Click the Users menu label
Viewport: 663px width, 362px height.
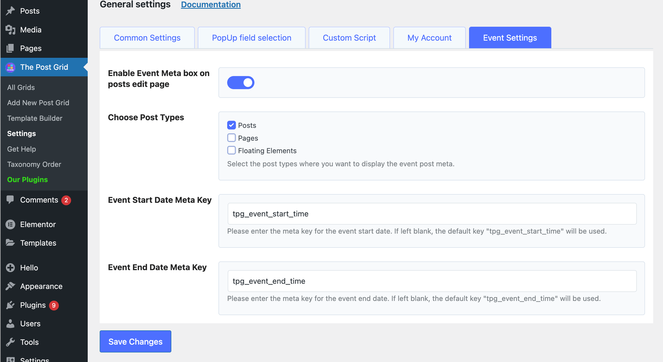(x=30, y=324)
